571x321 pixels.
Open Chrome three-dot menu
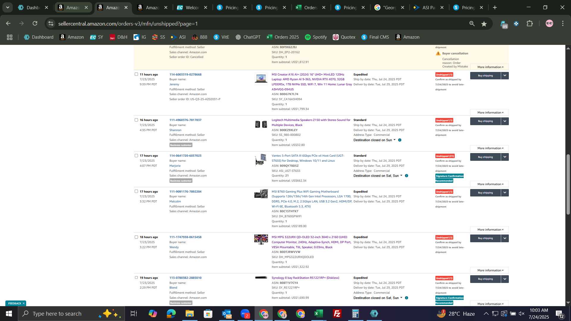[x=563, y=23]
